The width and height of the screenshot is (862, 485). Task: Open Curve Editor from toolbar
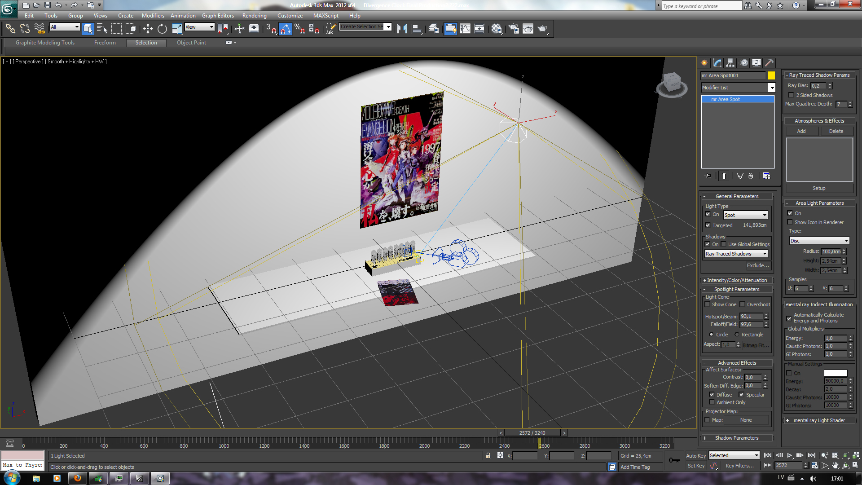[465, 29]
